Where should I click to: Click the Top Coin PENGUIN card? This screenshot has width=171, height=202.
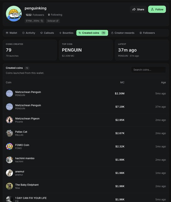pyautogui.click(x=86, y=50)
